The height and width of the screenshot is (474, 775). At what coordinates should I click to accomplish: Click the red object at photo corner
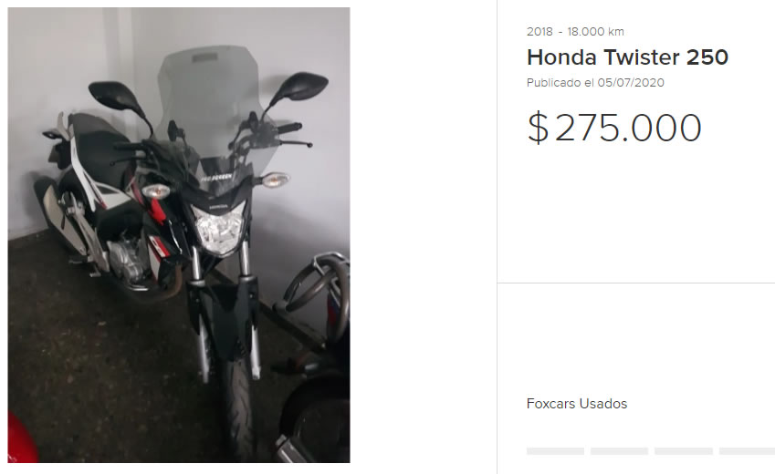[x=21, y=438]
